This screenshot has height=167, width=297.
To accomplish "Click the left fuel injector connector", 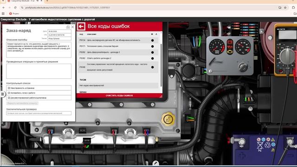I will click(x=50, y=131).
